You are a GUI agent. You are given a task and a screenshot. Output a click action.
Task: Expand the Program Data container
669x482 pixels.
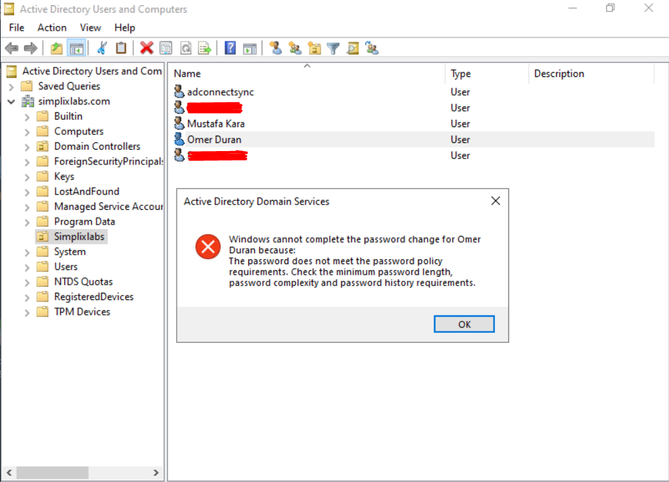[x=27, y=222]
